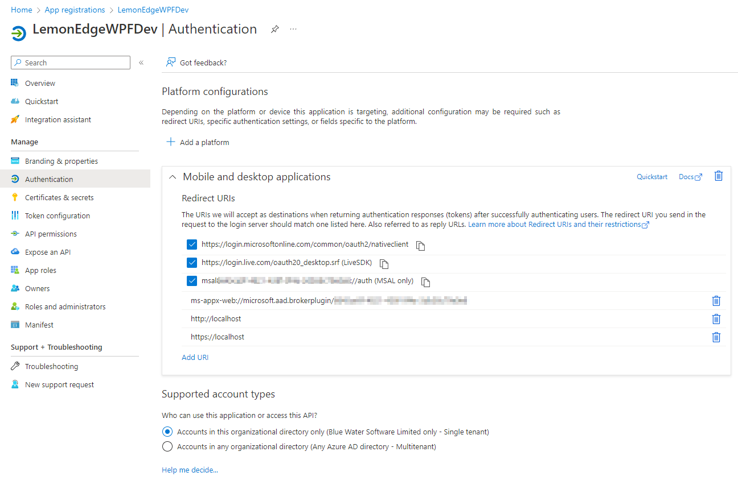The height and width of the screenshot is (493, 738).
Task: Click Add URI to add redirect URI
Action: tap(195, 357)
